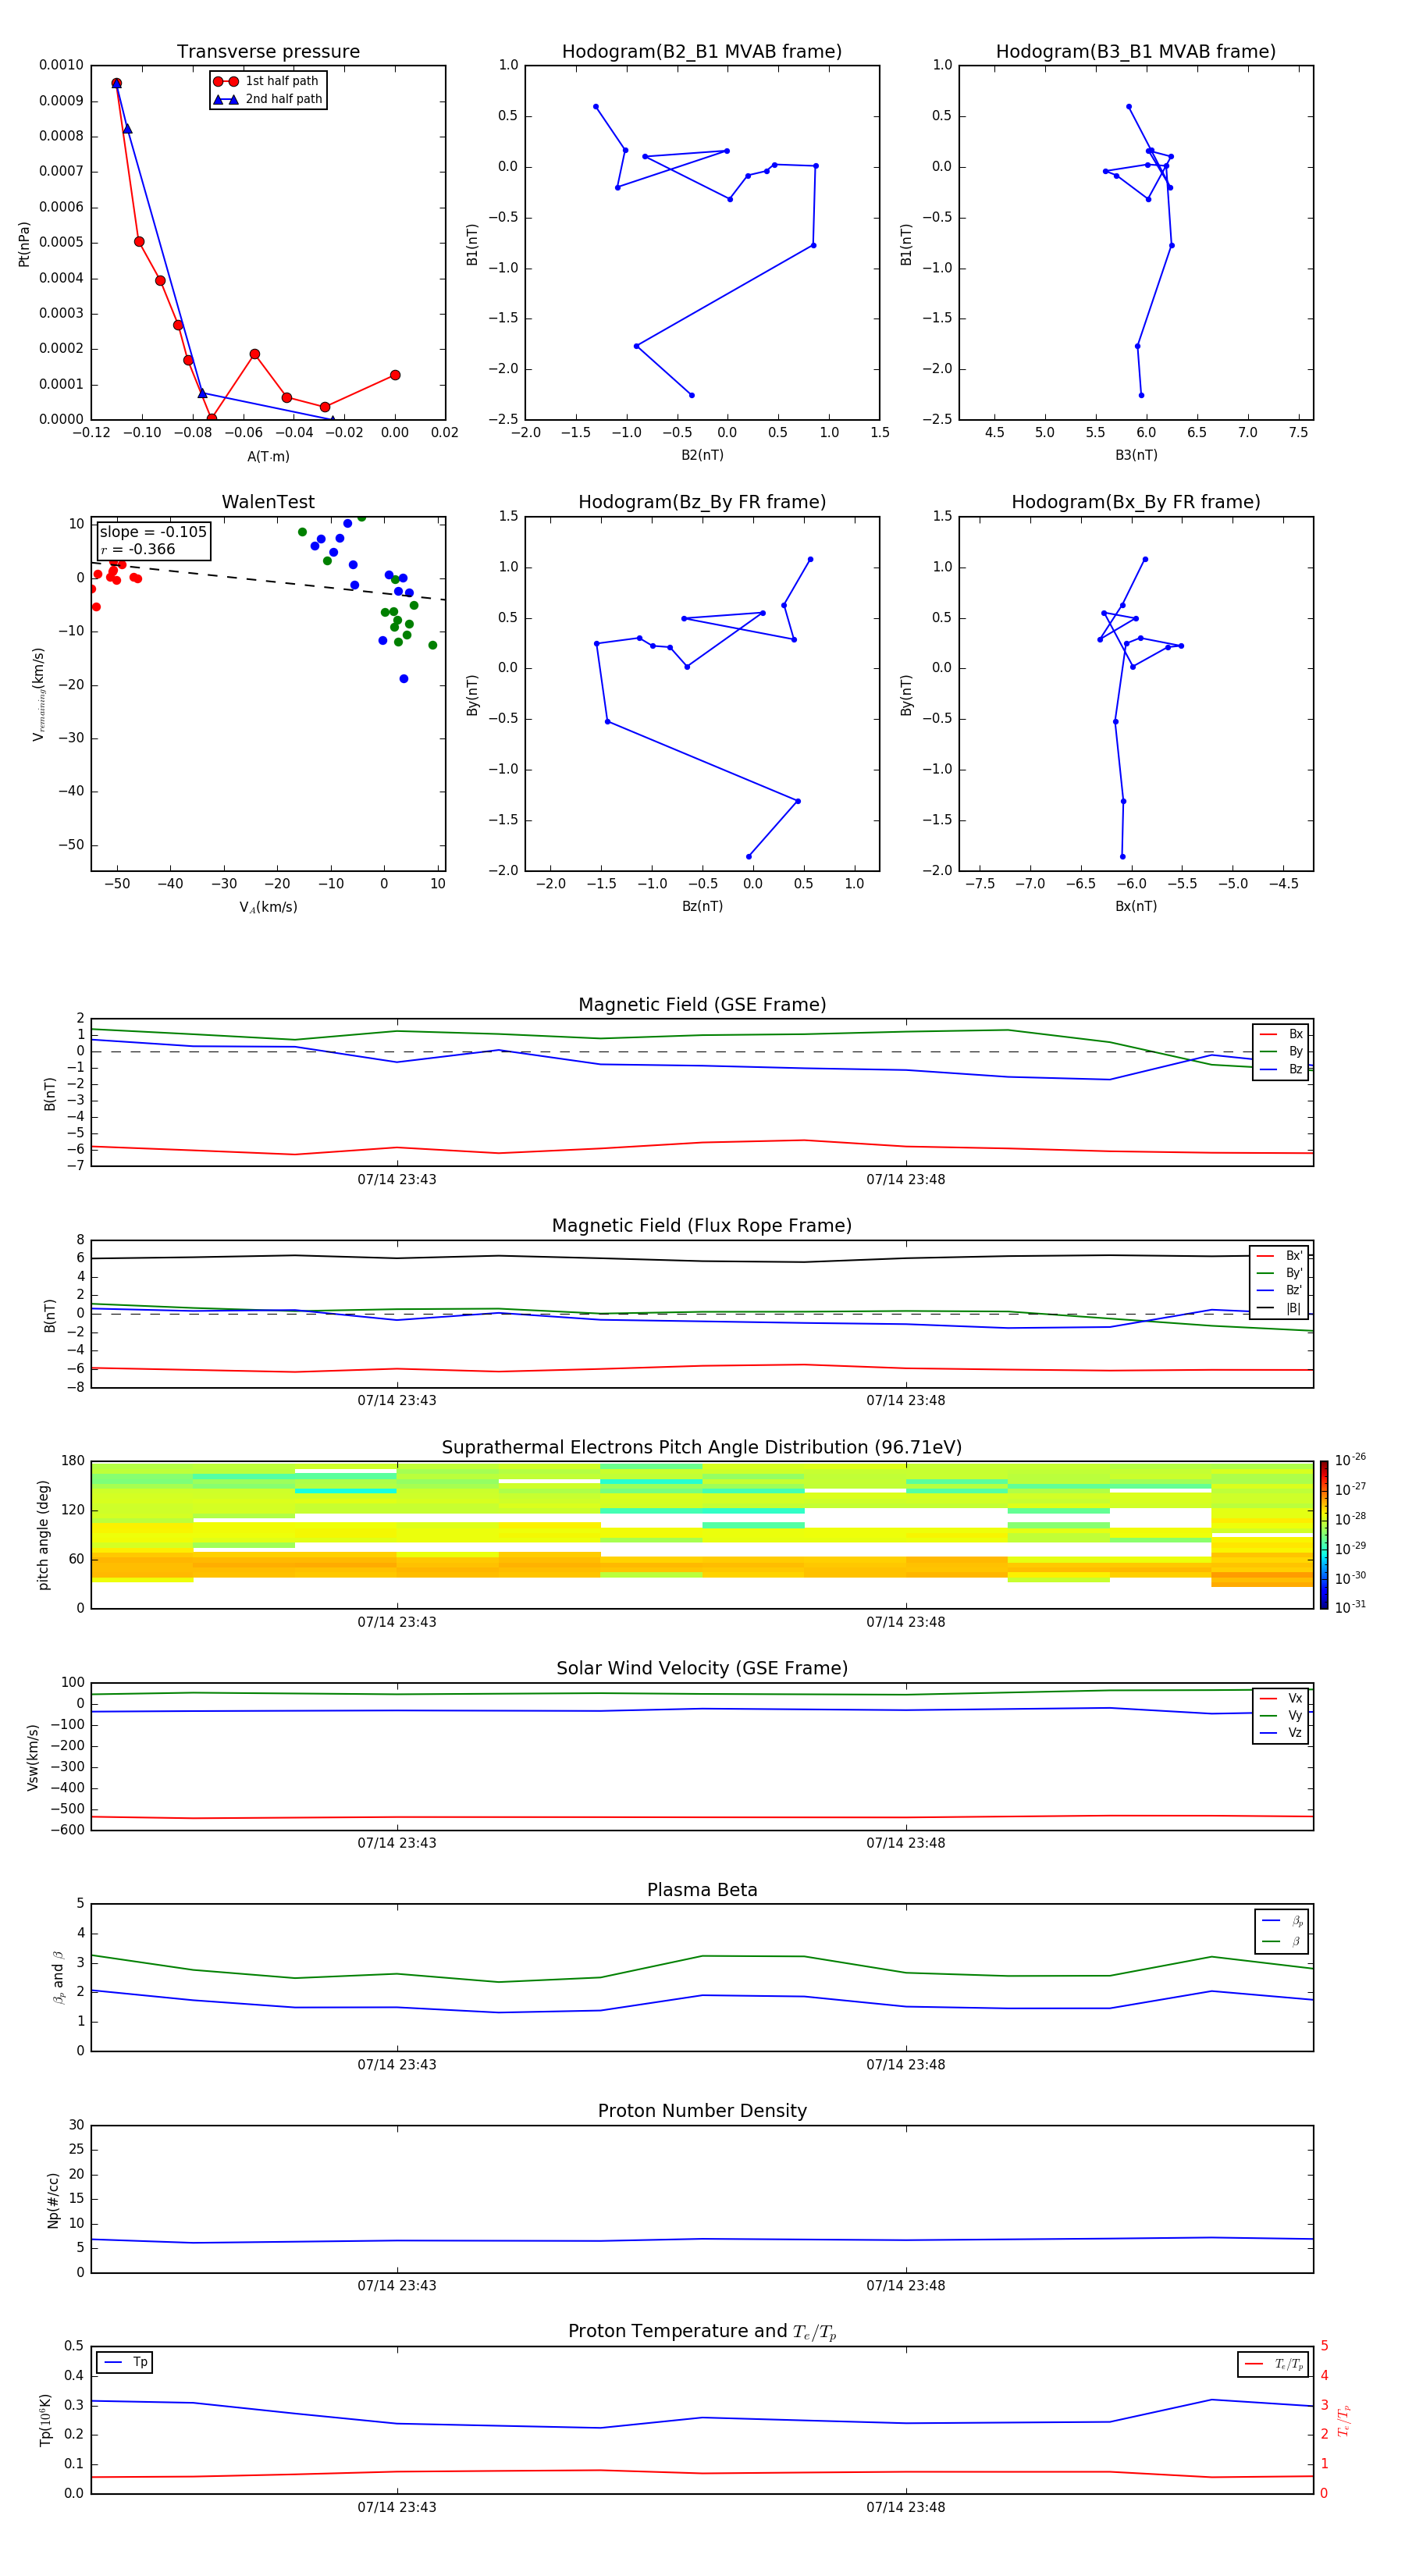Image resolution: width=1405 pixels, height=2576 pixels.
Task: Click the 'Te/Tp' legend box in temperature plot
Action: pyautogui.click(x=1273, y=2364)
